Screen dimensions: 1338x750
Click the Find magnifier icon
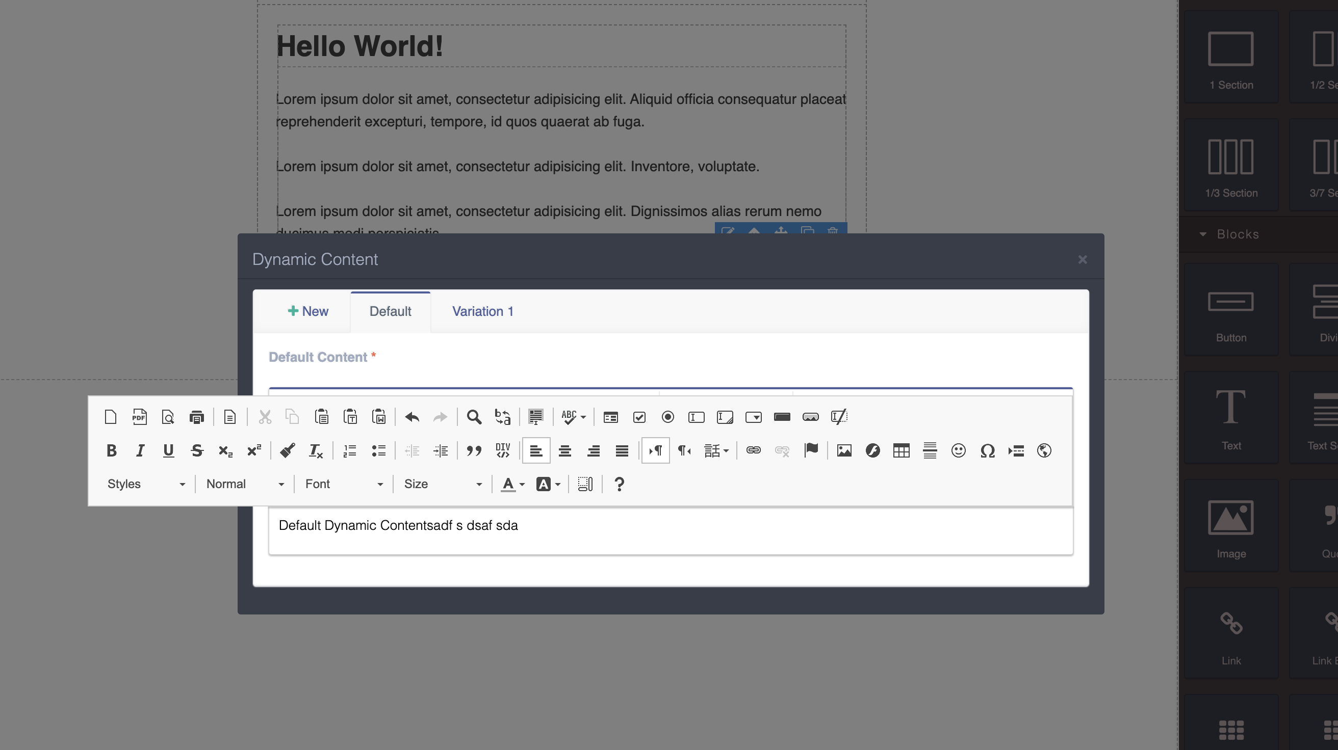[x=474, y=417]
